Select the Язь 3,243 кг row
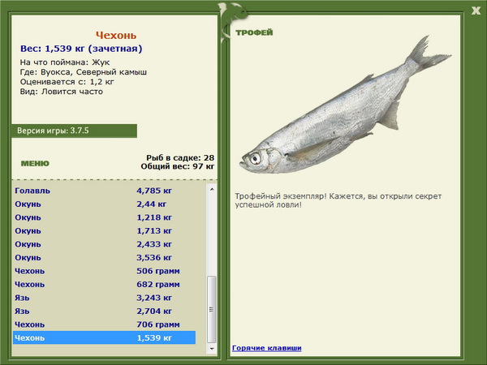Image resolution: width=487 pixels, height=365 pixels. tap(105, 298)
